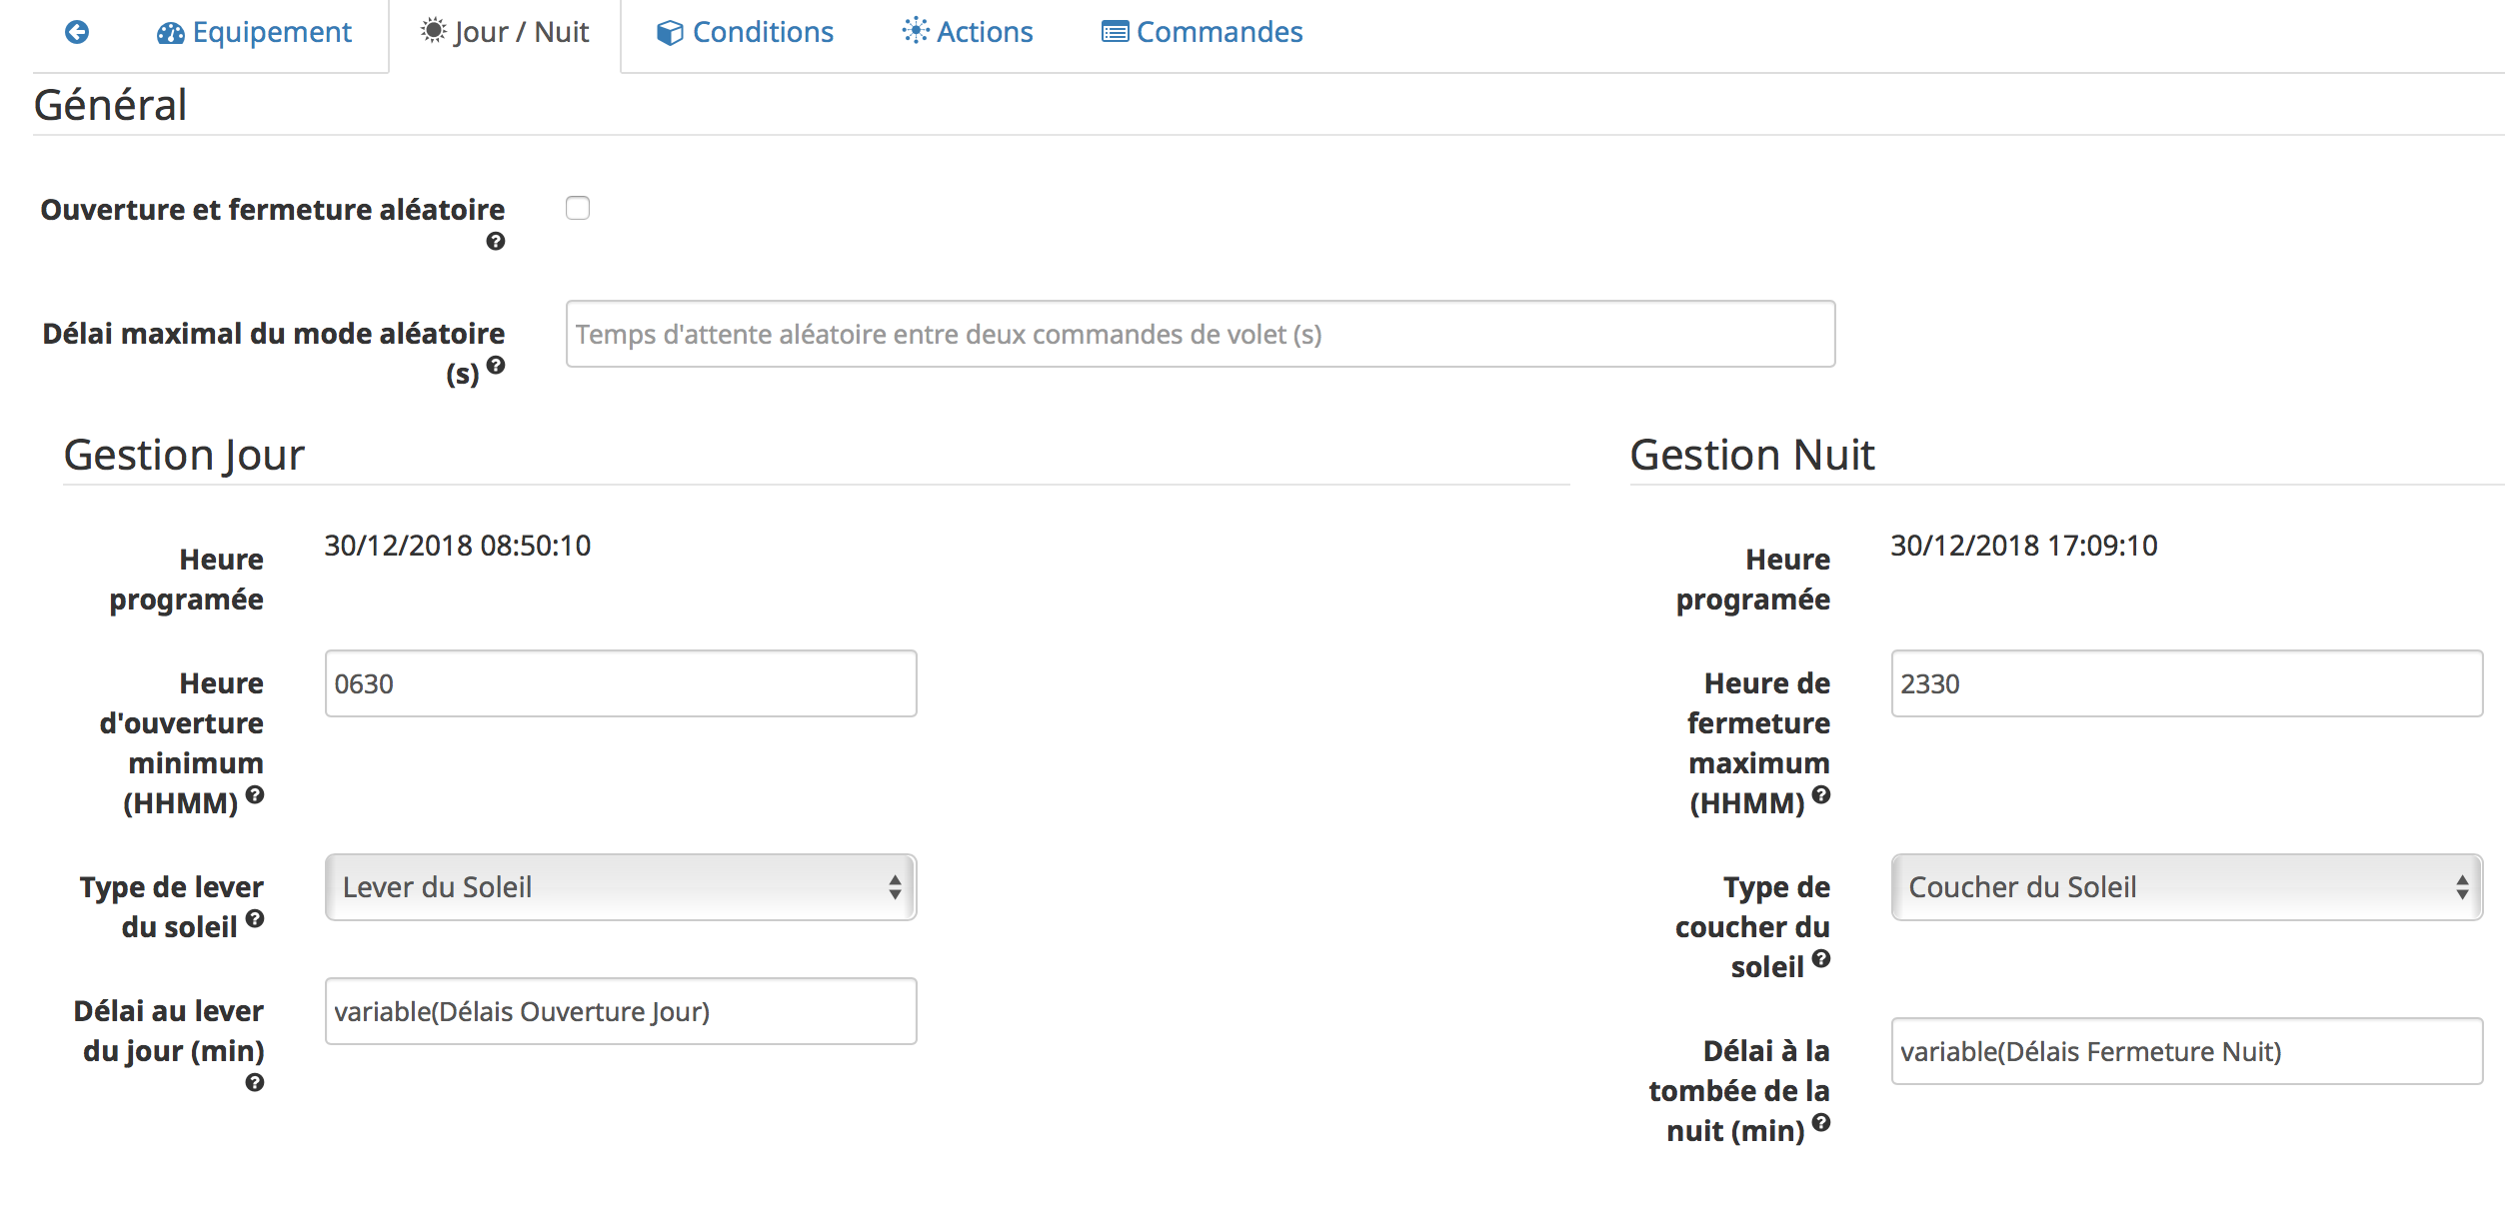
Task: Click the Général section heading
Action: pos(110,105)
